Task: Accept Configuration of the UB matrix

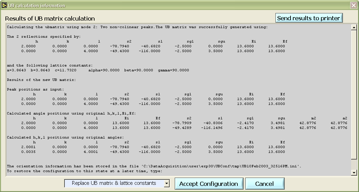Action: [x=209, y=184]
